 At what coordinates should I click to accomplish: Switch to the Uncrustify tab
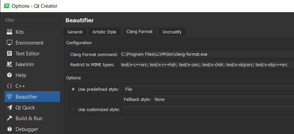[172, 32]
